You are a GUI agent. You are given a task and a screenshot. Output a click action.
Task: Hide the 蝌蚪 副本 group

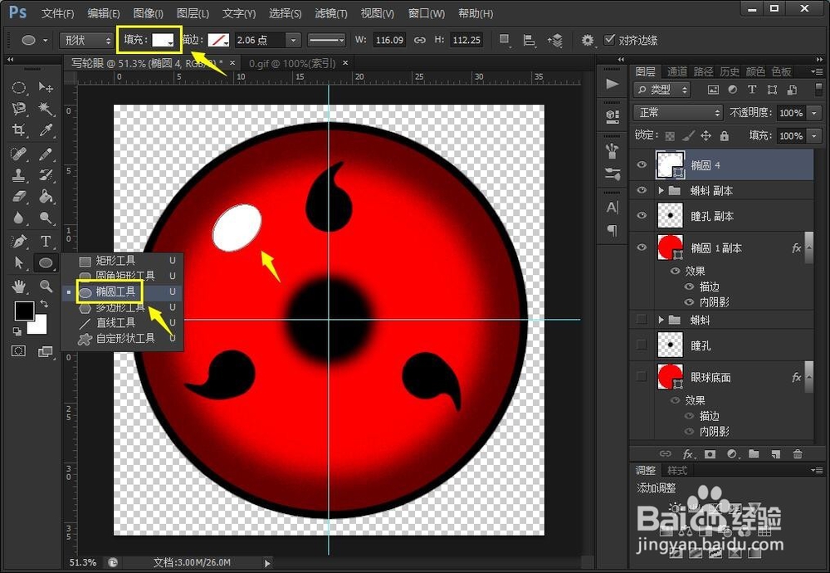click(x=642, y=190)
